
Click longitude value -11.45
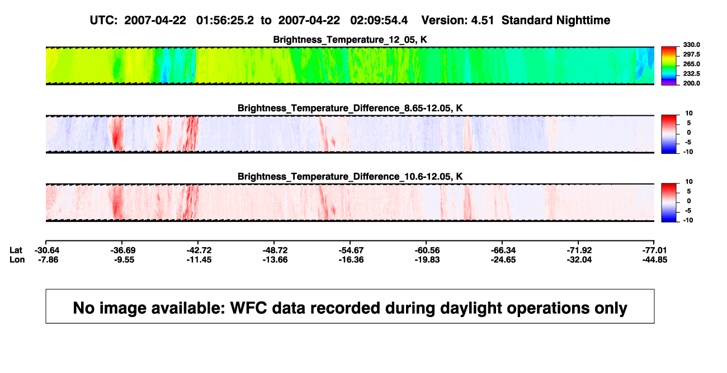(199, 259)
